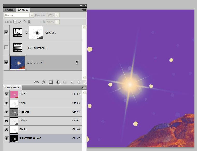Image resolution: width=197 pixels, height=151 pixels.
Task: Toggle visibility of Cyan channel
Action: [x=6, y=103]
